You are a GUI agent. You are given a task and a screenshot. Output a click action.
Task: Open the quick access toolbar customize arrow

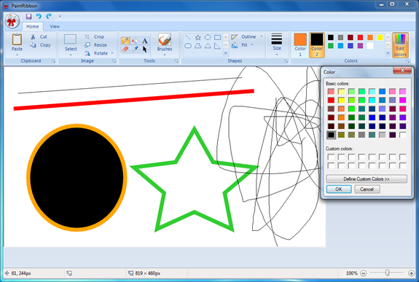(60, 16)
